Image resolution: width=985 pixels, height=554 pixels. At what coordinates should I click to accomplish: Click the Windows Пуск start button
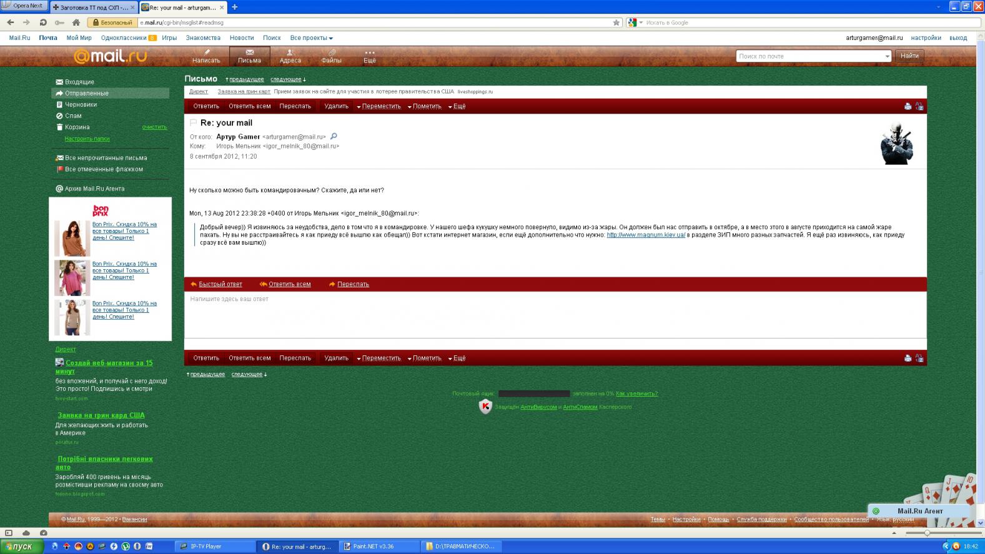(22, 547)
